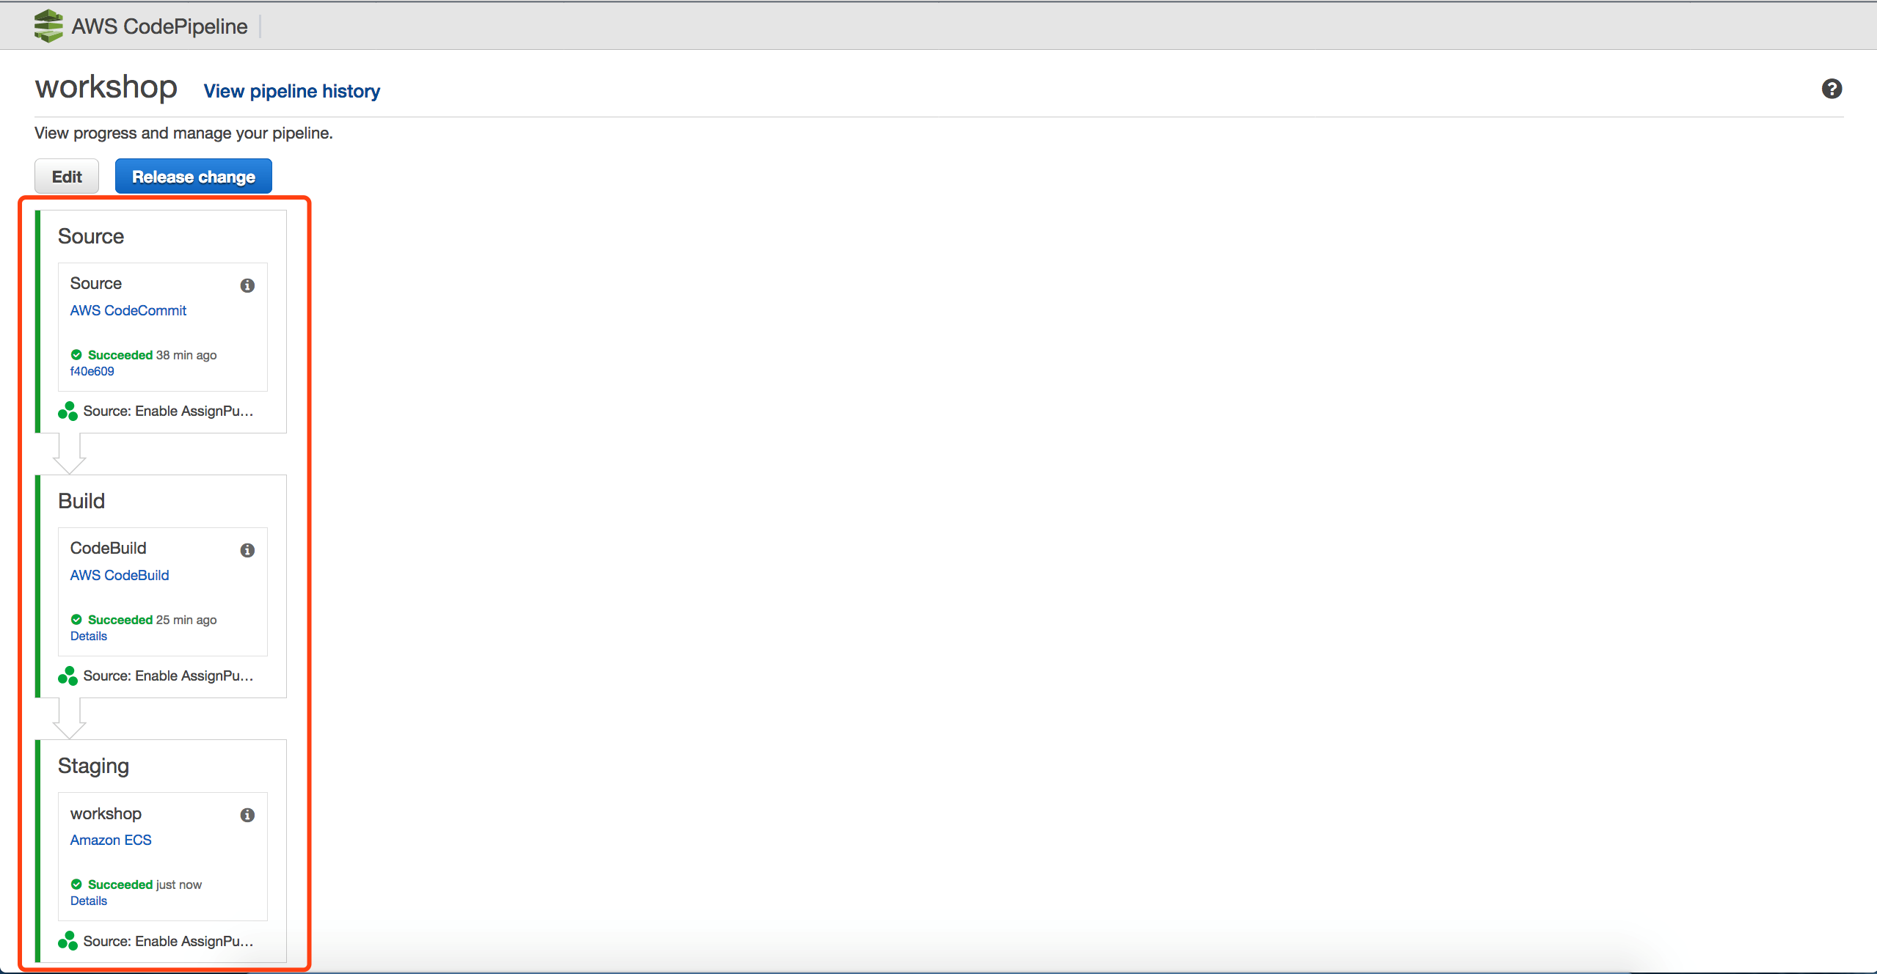Open the AWS CodeCommit provider link
The height and width of the screenshot is (974, 1877).
tap(128, 310)
